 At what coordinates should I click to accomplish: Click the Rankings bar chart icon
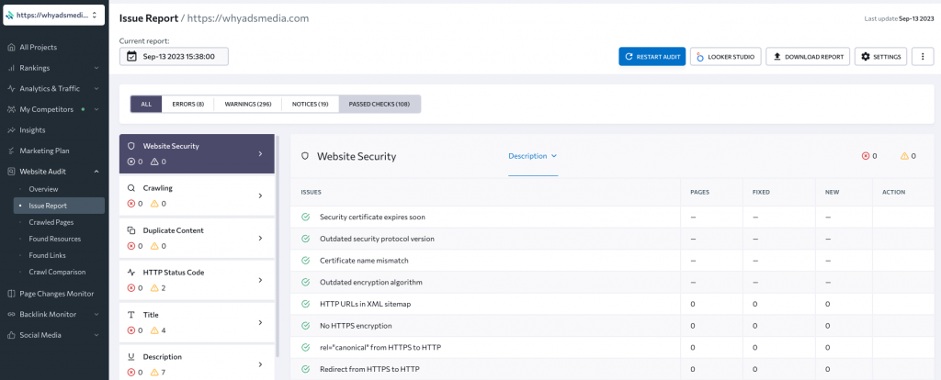pos(11,68)
